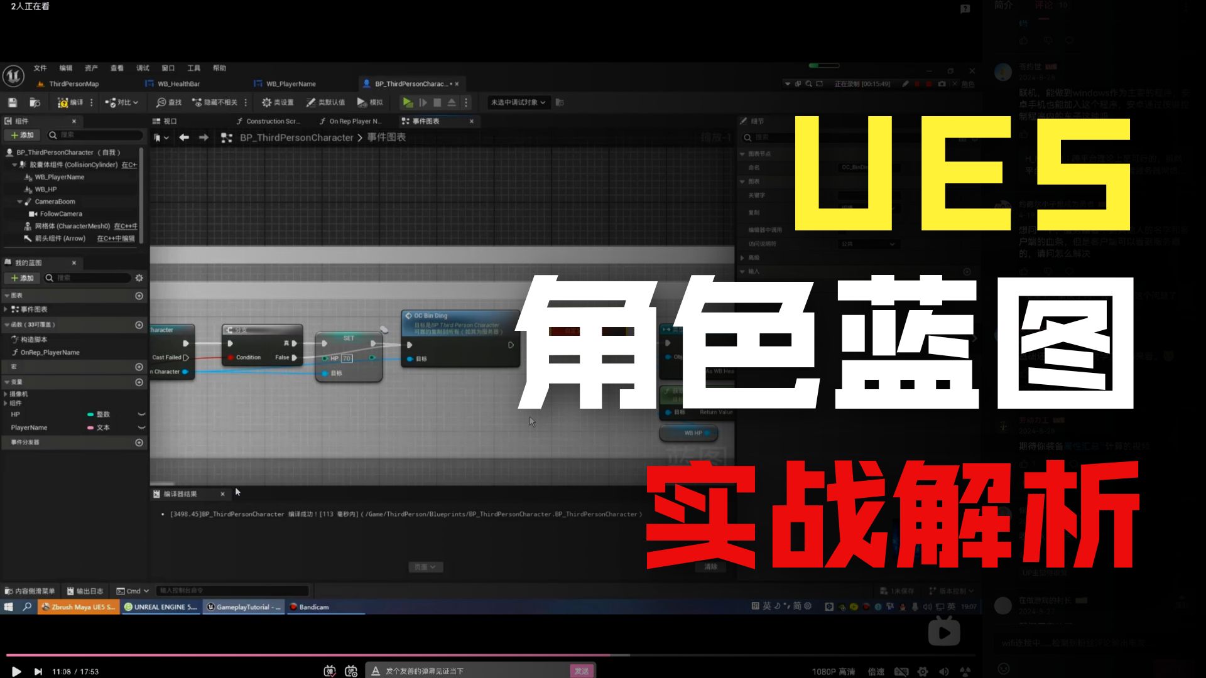Open the 未选中调试对象 debug object dropdown
Image resolution: width=1206 pixels, height=678 pixels.
(518, 102)
